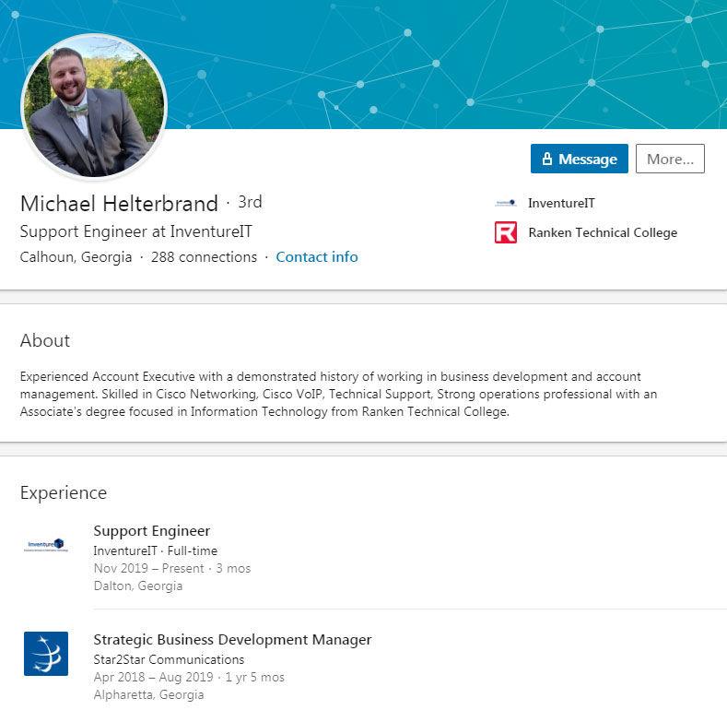Open the InventureIT logo beside the header company
Image resolution: width=727 pixels, height=710 pixels.
[x=505, y=203]
